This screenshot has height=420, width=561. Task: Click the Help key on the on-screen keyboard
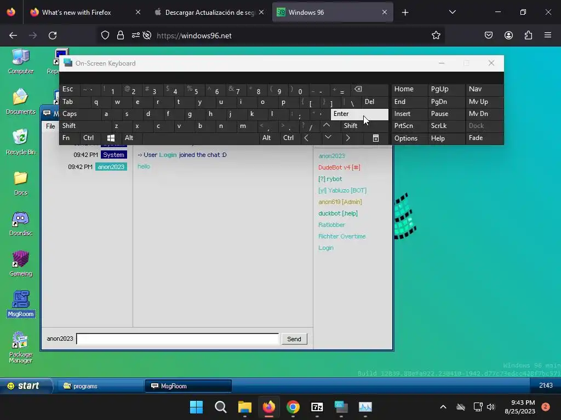446,138
